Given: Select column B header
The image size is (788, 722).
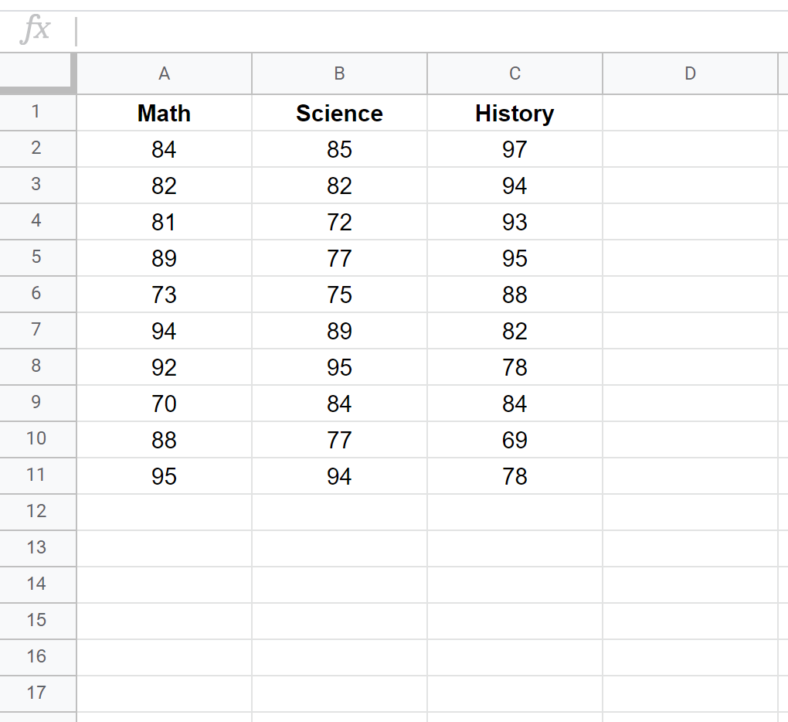Looking at the screenshot, I should coord(339,73).
